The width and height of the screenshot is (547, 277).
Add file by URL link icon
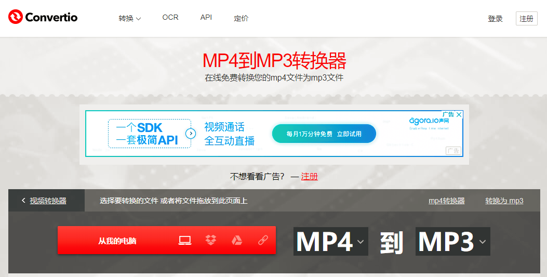[x=263, y=240]
